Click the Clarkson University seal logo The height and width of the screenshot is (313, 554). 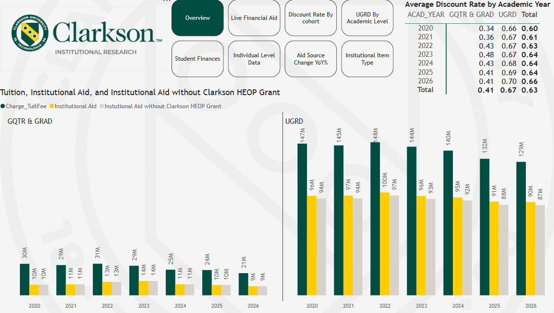(x=31, y=34)
